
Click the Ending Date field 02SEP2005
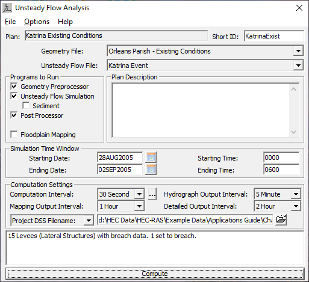[120, 170]
